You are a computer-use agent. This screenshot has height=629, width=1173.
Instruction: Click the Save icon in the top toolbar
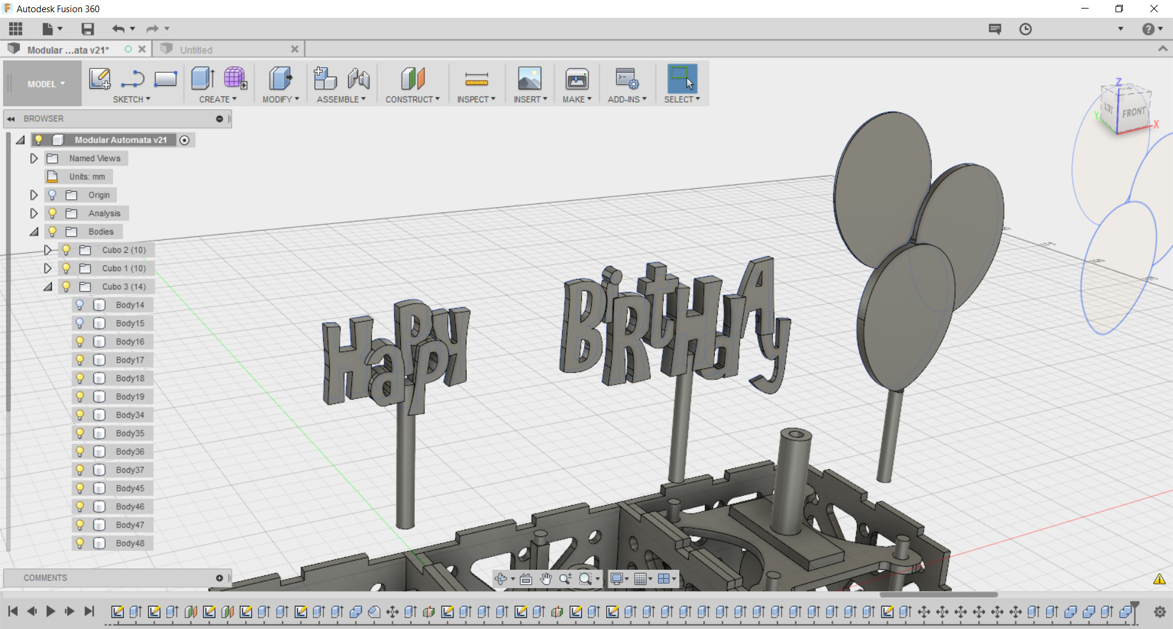[x=88, y=29]
